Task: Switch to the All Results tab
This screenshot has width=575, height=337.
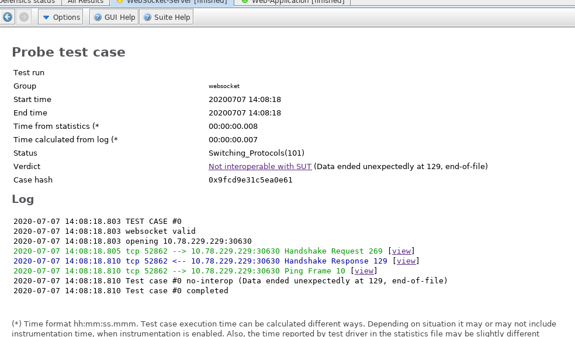Action: click(x=85, y=2)
